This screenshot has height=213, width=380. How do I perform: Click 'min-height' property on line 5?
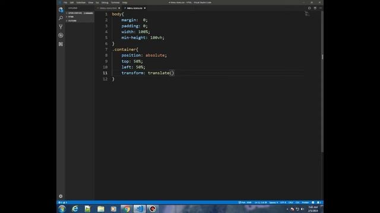pyautogui.click(x=133, y=38)
